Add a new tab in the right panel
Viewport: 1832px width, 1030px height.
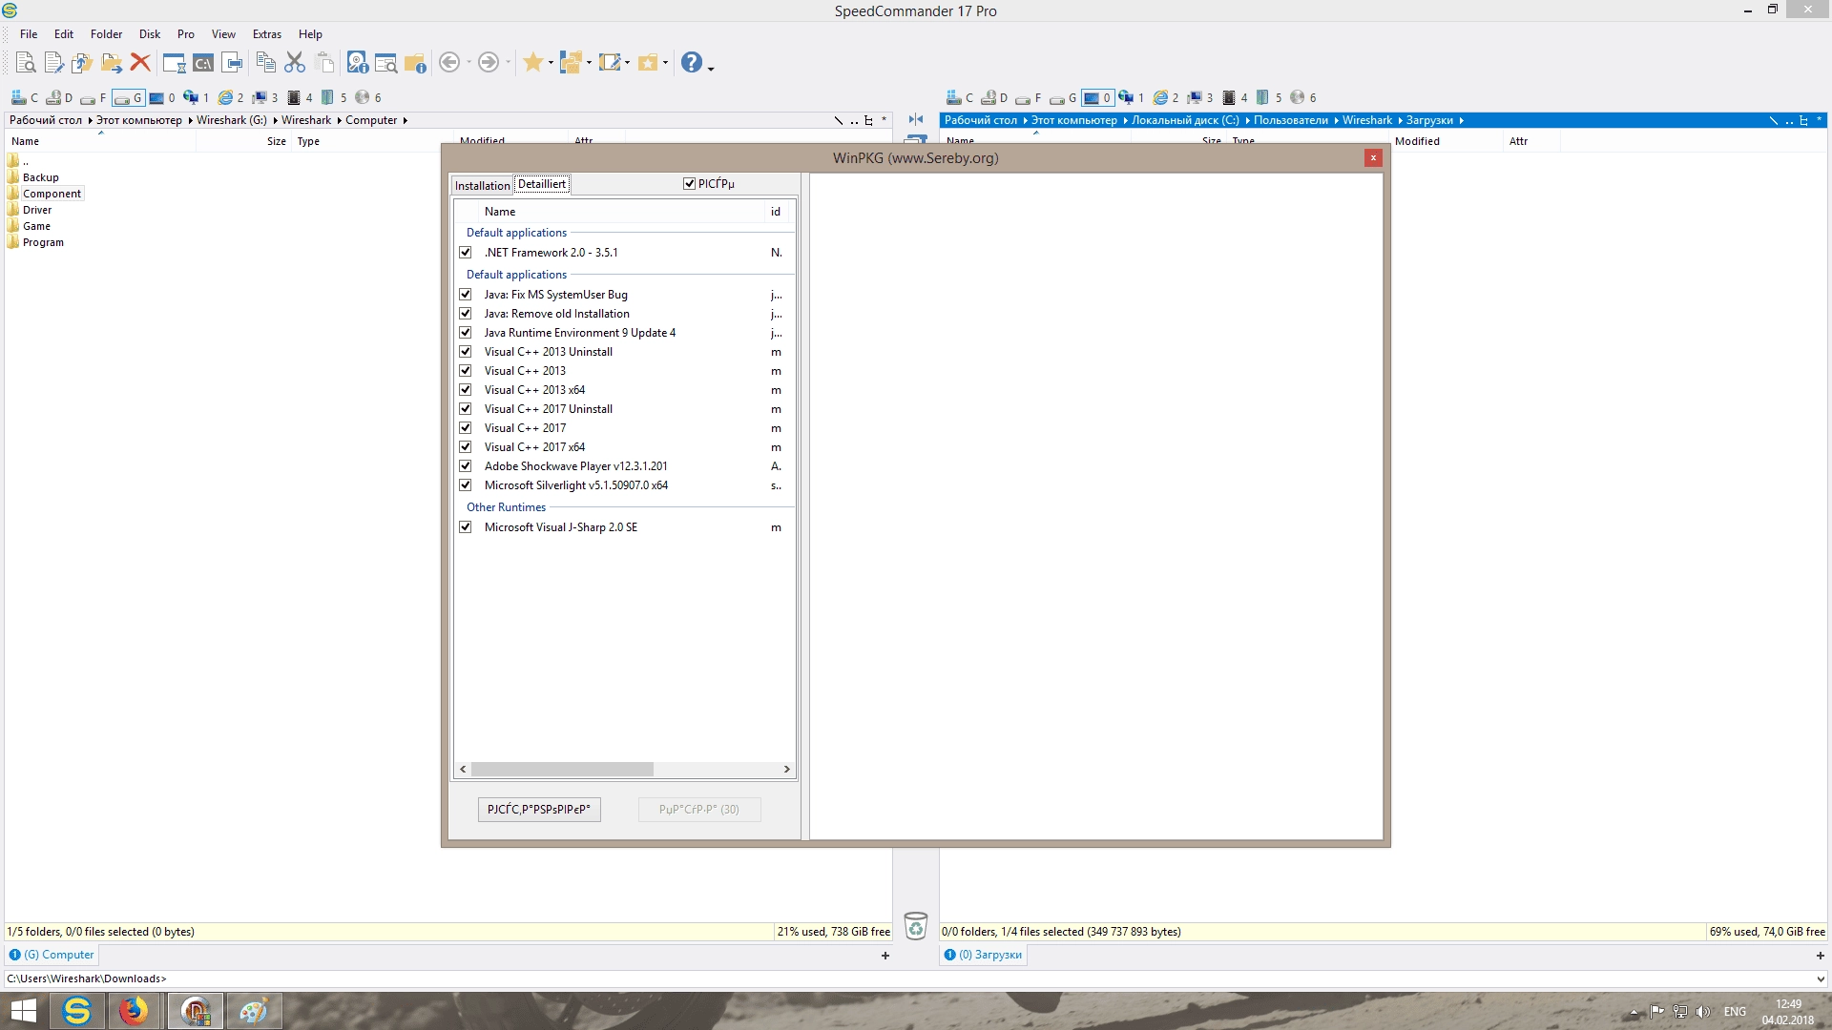[1820, 956]
